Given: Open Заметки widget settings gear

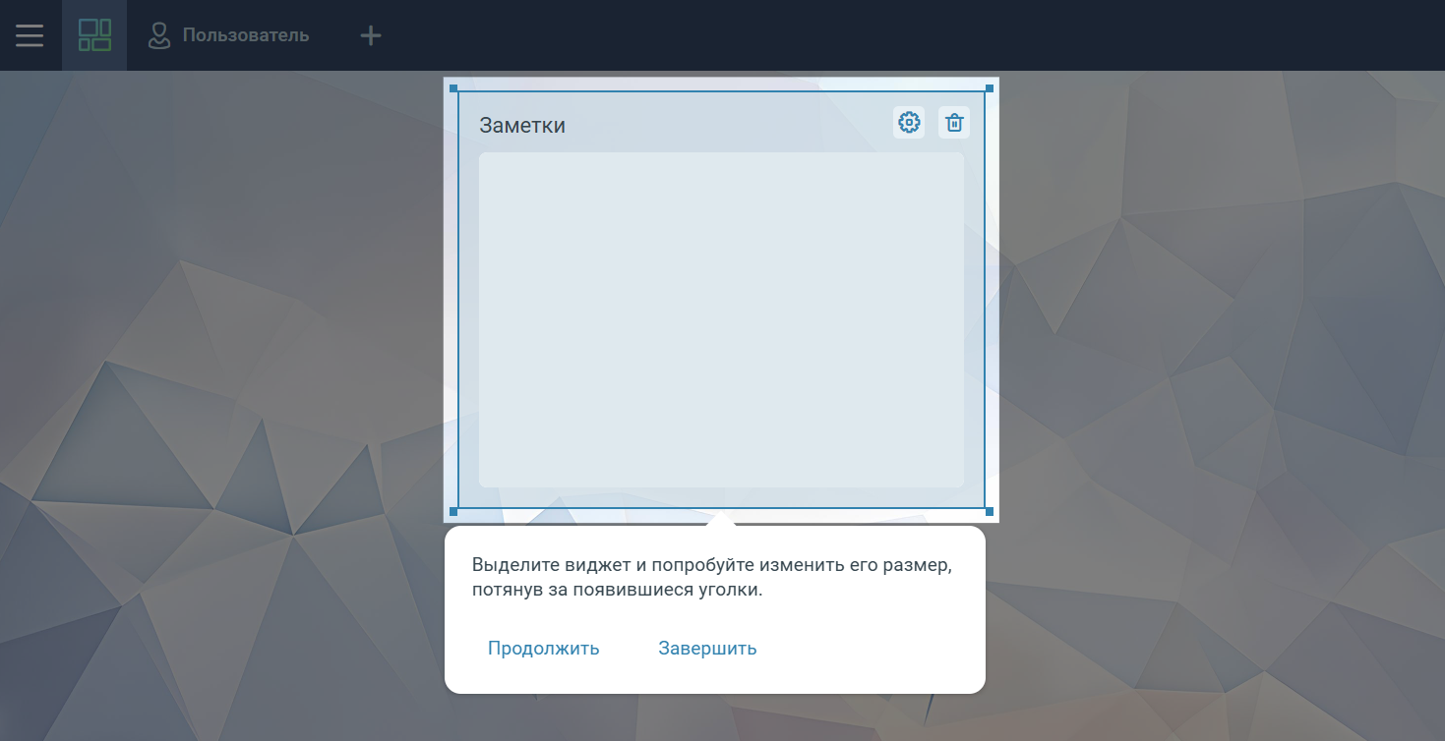Looking at the screenshot, I should coord(909,123).
